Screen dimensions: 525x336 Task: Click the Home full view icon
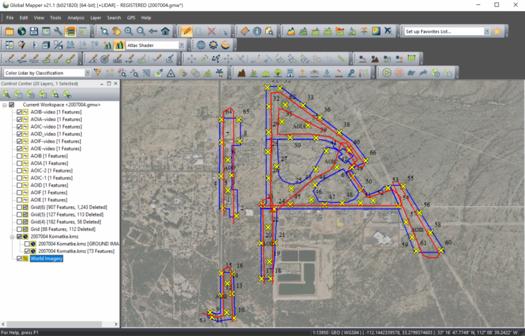click(x=165, y=31)
